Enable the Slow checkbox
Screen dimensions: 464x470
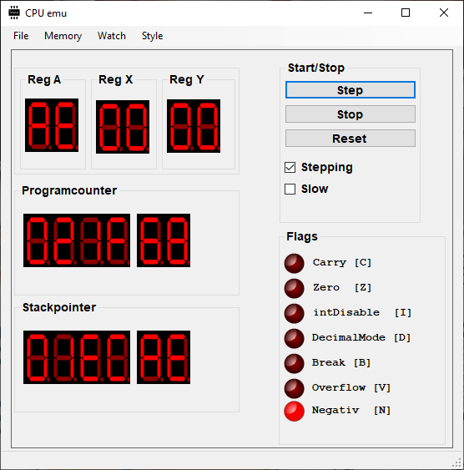(290, 190)
